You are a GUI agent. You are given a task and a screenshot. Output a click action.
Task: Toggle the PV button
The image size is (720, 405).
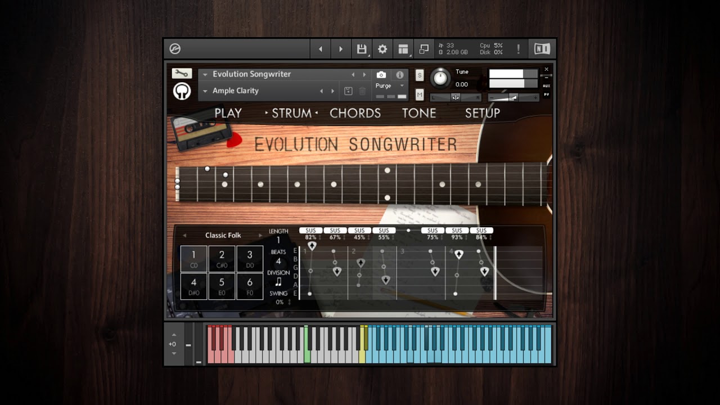(x=546, y=94)
